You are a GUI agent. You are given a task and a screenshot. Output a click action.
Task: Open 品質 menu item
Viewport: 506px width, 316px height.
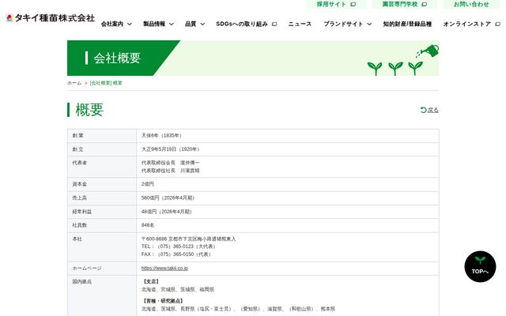click(191, 24)
